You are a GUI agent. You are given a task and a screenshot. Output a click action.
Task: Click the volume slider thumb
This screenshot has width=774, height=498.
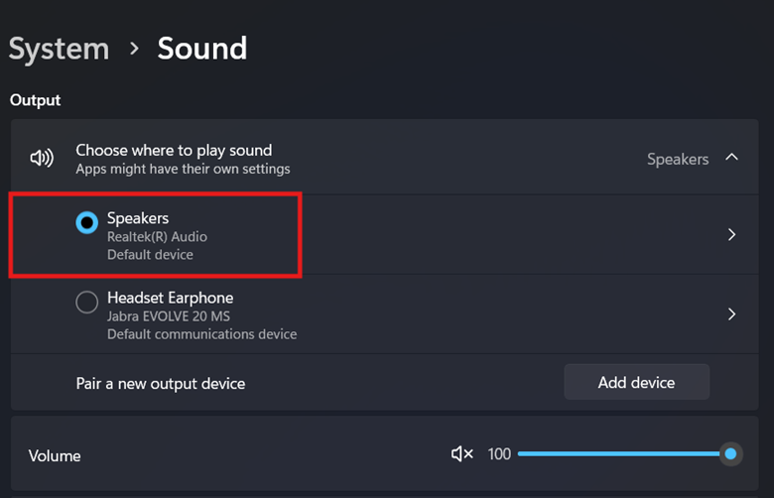730,454
